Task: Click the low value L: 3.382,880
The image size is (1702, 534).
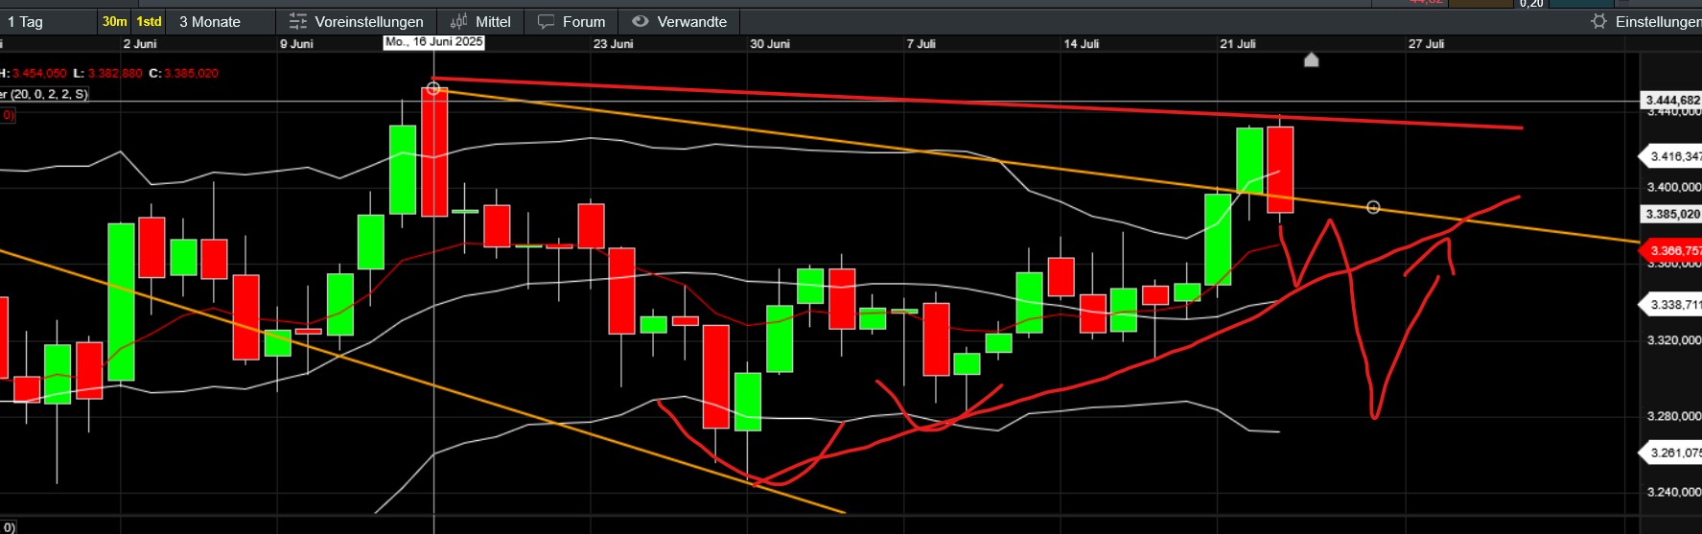Action: (107, 73)
